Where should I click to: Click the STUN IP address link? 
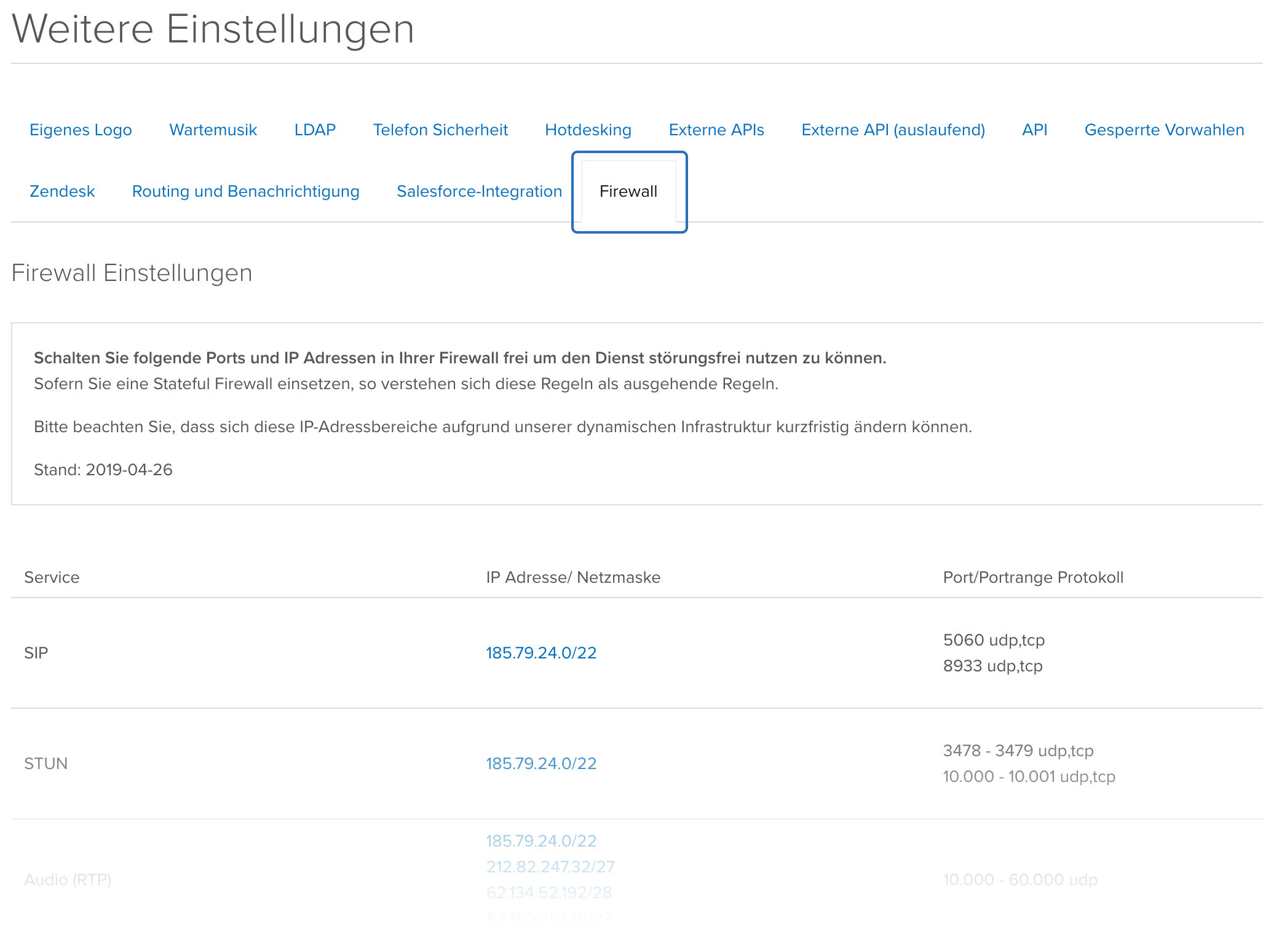point(541,764)
